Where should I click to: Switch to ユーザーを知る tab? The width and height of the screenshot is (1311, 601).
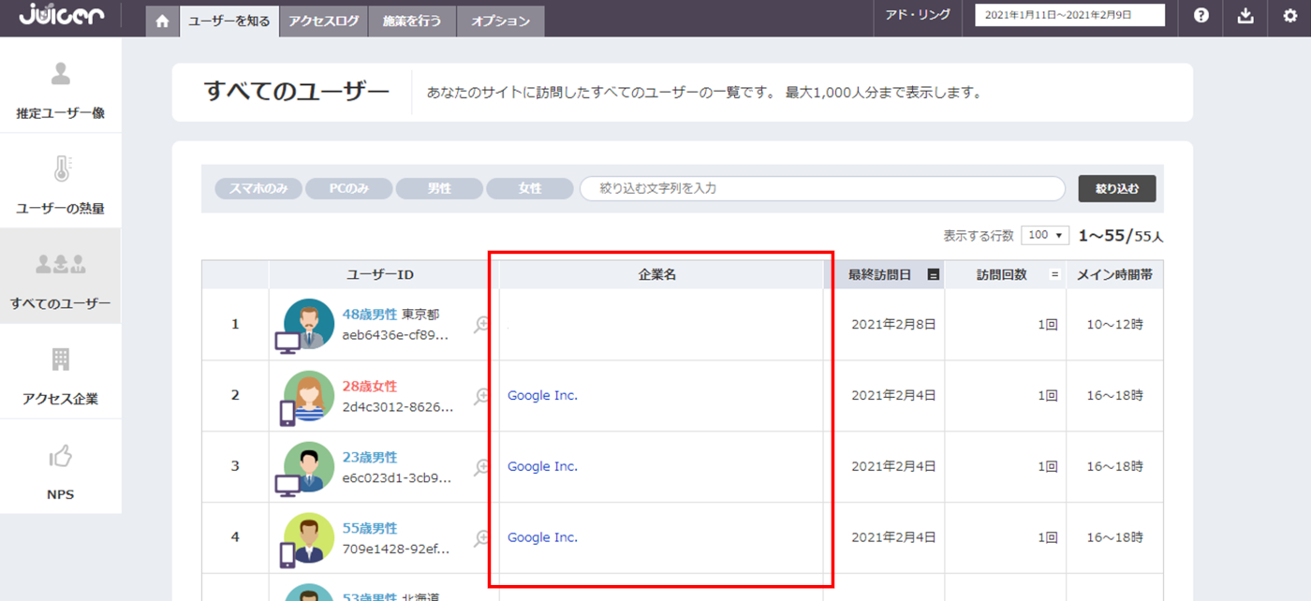click(x=229, y=21)
